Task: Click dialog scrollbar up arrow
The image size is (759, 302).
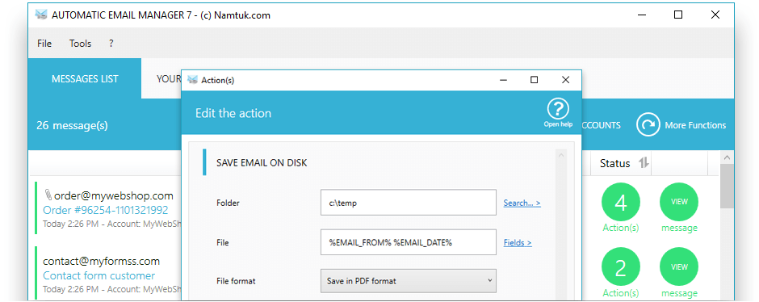Action: 561,155
